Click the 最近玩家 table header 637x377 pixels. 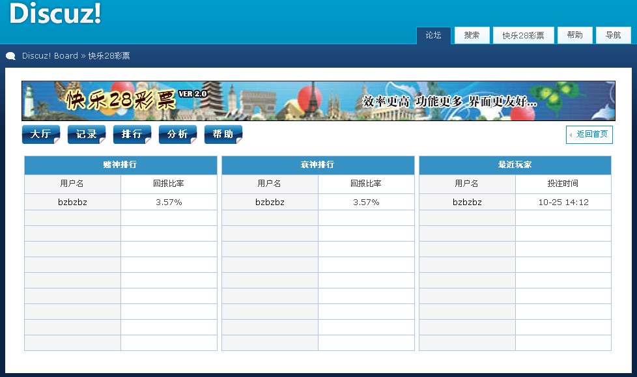pyautogui.click(x=515, y=165)
